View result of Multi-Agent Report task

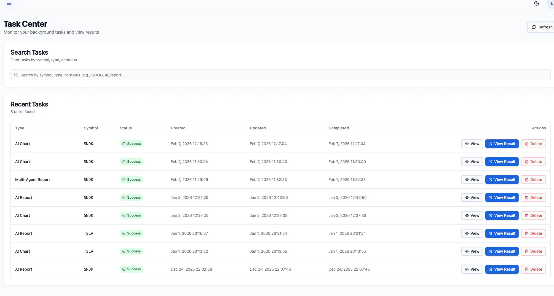coord(502,180)
